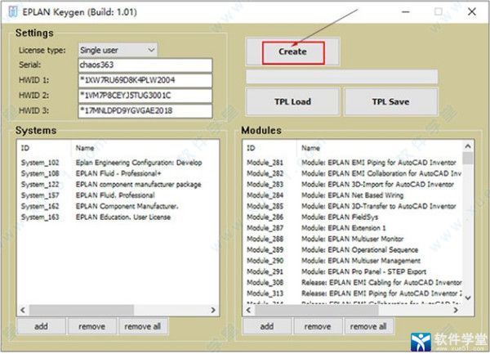This screenshot has height=354, width=490.
Task: Select System_102 row
Action: (118, 163)
